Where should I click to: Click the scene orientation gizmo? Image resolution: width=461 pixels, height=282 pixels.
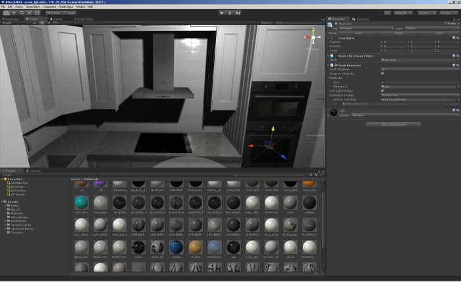(x=313, y=37)
